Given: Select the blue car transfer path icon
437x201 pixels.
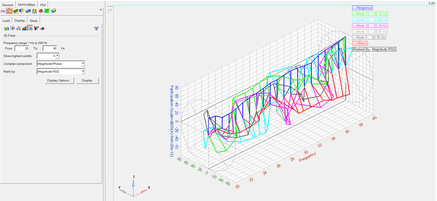Looking at the screenshot, I should pos(28,11).
